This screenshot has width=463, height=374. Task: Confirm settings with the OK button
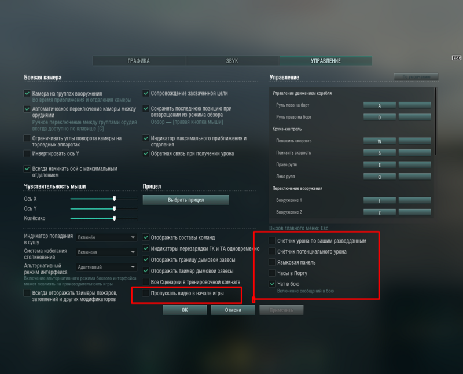(185, 310)
